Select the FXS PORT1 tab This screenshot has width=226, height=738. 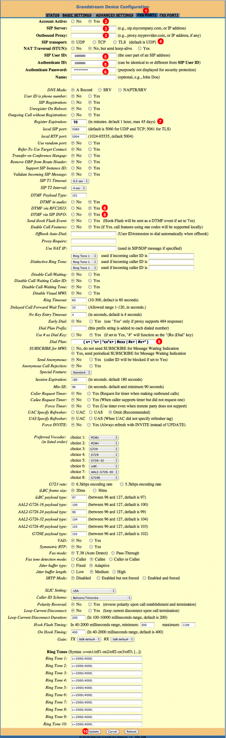click(x=147, y=15)
